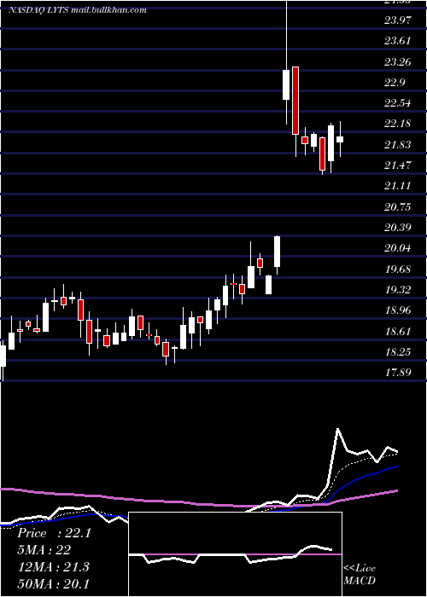Click the peak of the white indicator line
This screenshot has width=427, height=597.
tap(338, 430)
